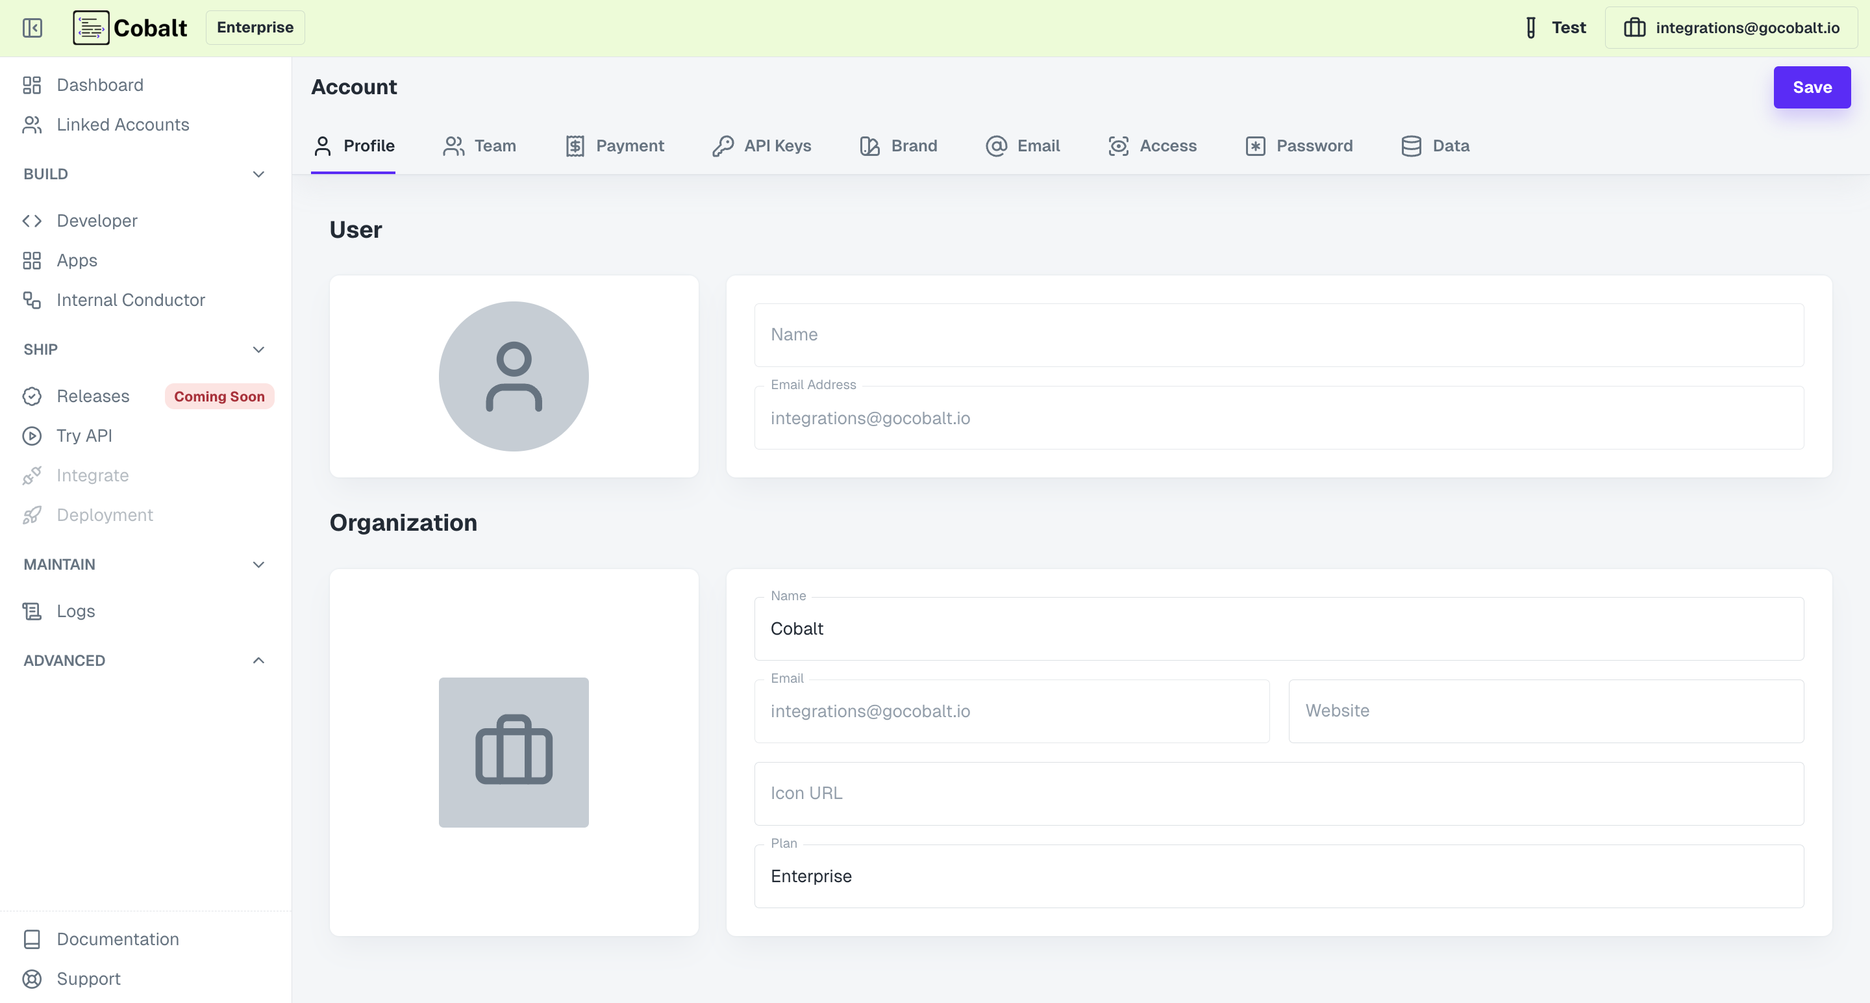1870x1003 pixels.
Task: Click the Try API play icon
Action: pos(32,436)
